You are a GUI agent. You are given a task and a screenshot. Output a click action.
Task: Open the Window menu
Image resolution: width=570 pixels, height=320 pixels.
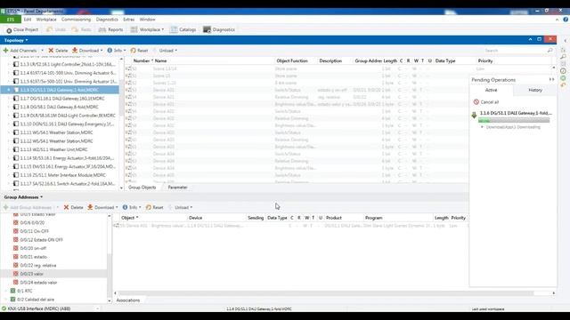(147, 20)
